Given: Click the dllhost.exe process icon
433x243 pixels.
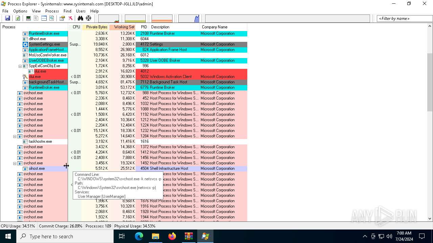Looking at the screenshot, I should (x=25, y=39).
